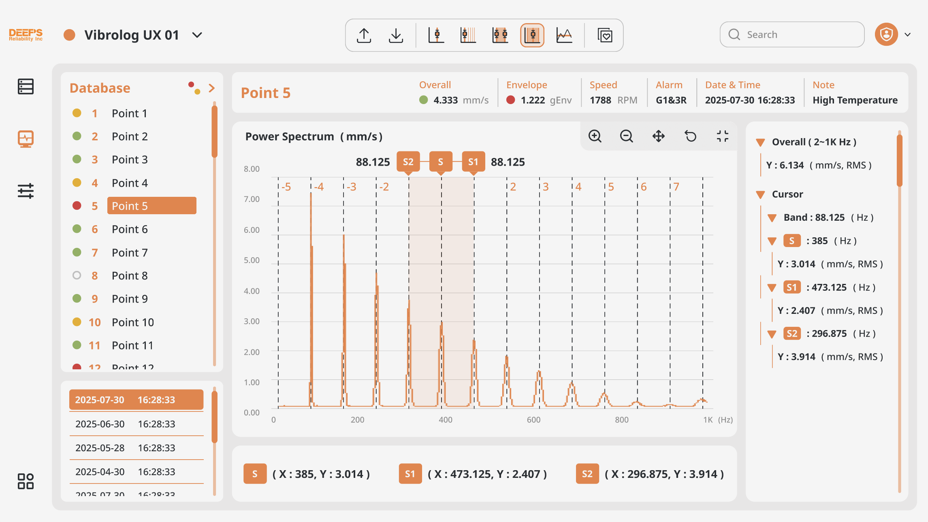Zoom in on the power spectrum

pyautogui.click(x=595, y=136)
